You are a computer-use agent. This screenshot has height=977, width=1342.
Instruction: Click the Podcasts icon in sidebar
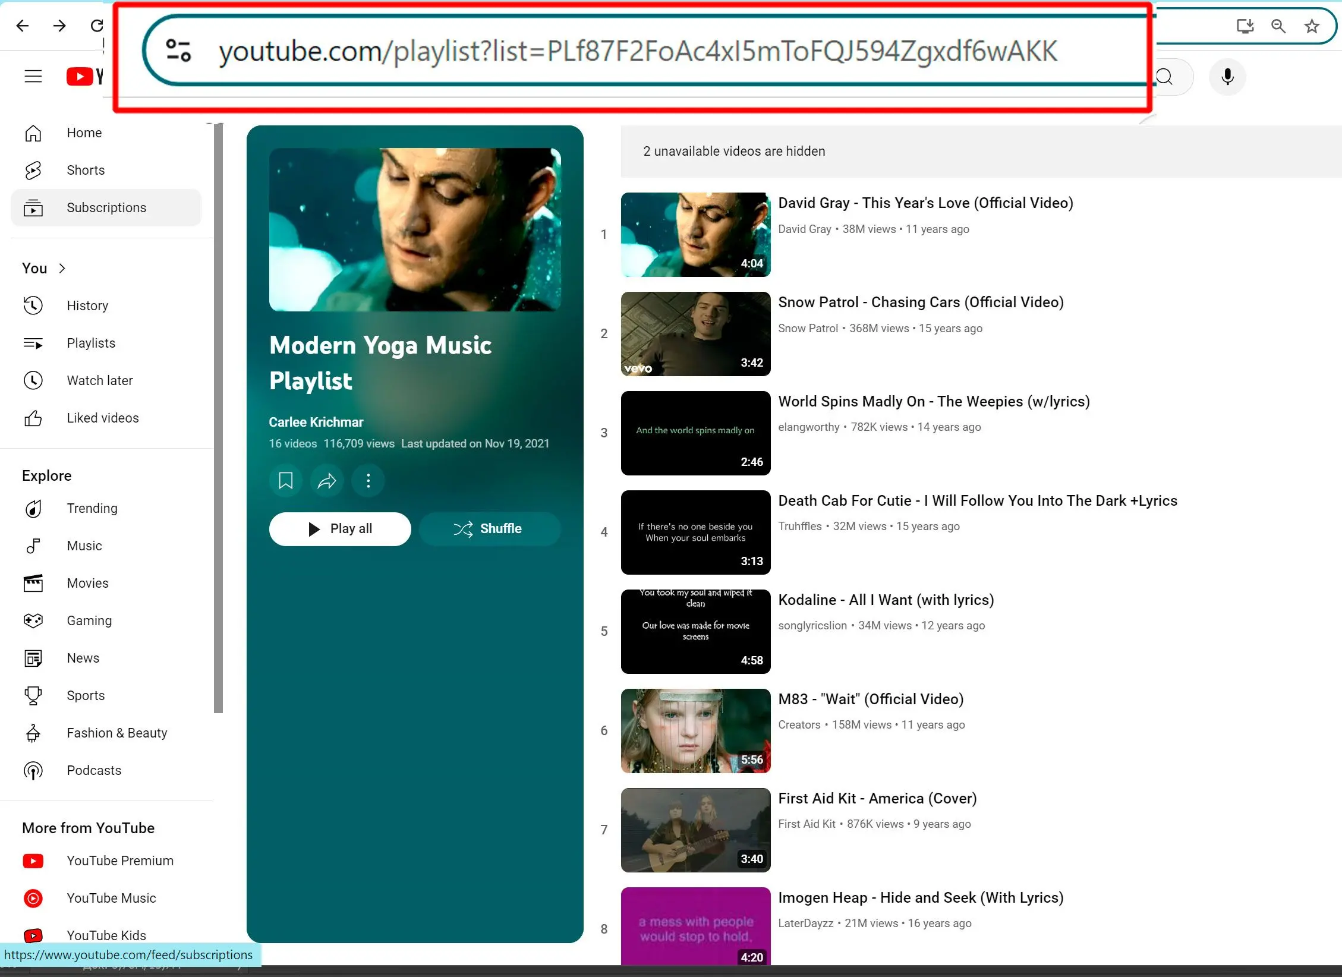[x=33, y=770]
